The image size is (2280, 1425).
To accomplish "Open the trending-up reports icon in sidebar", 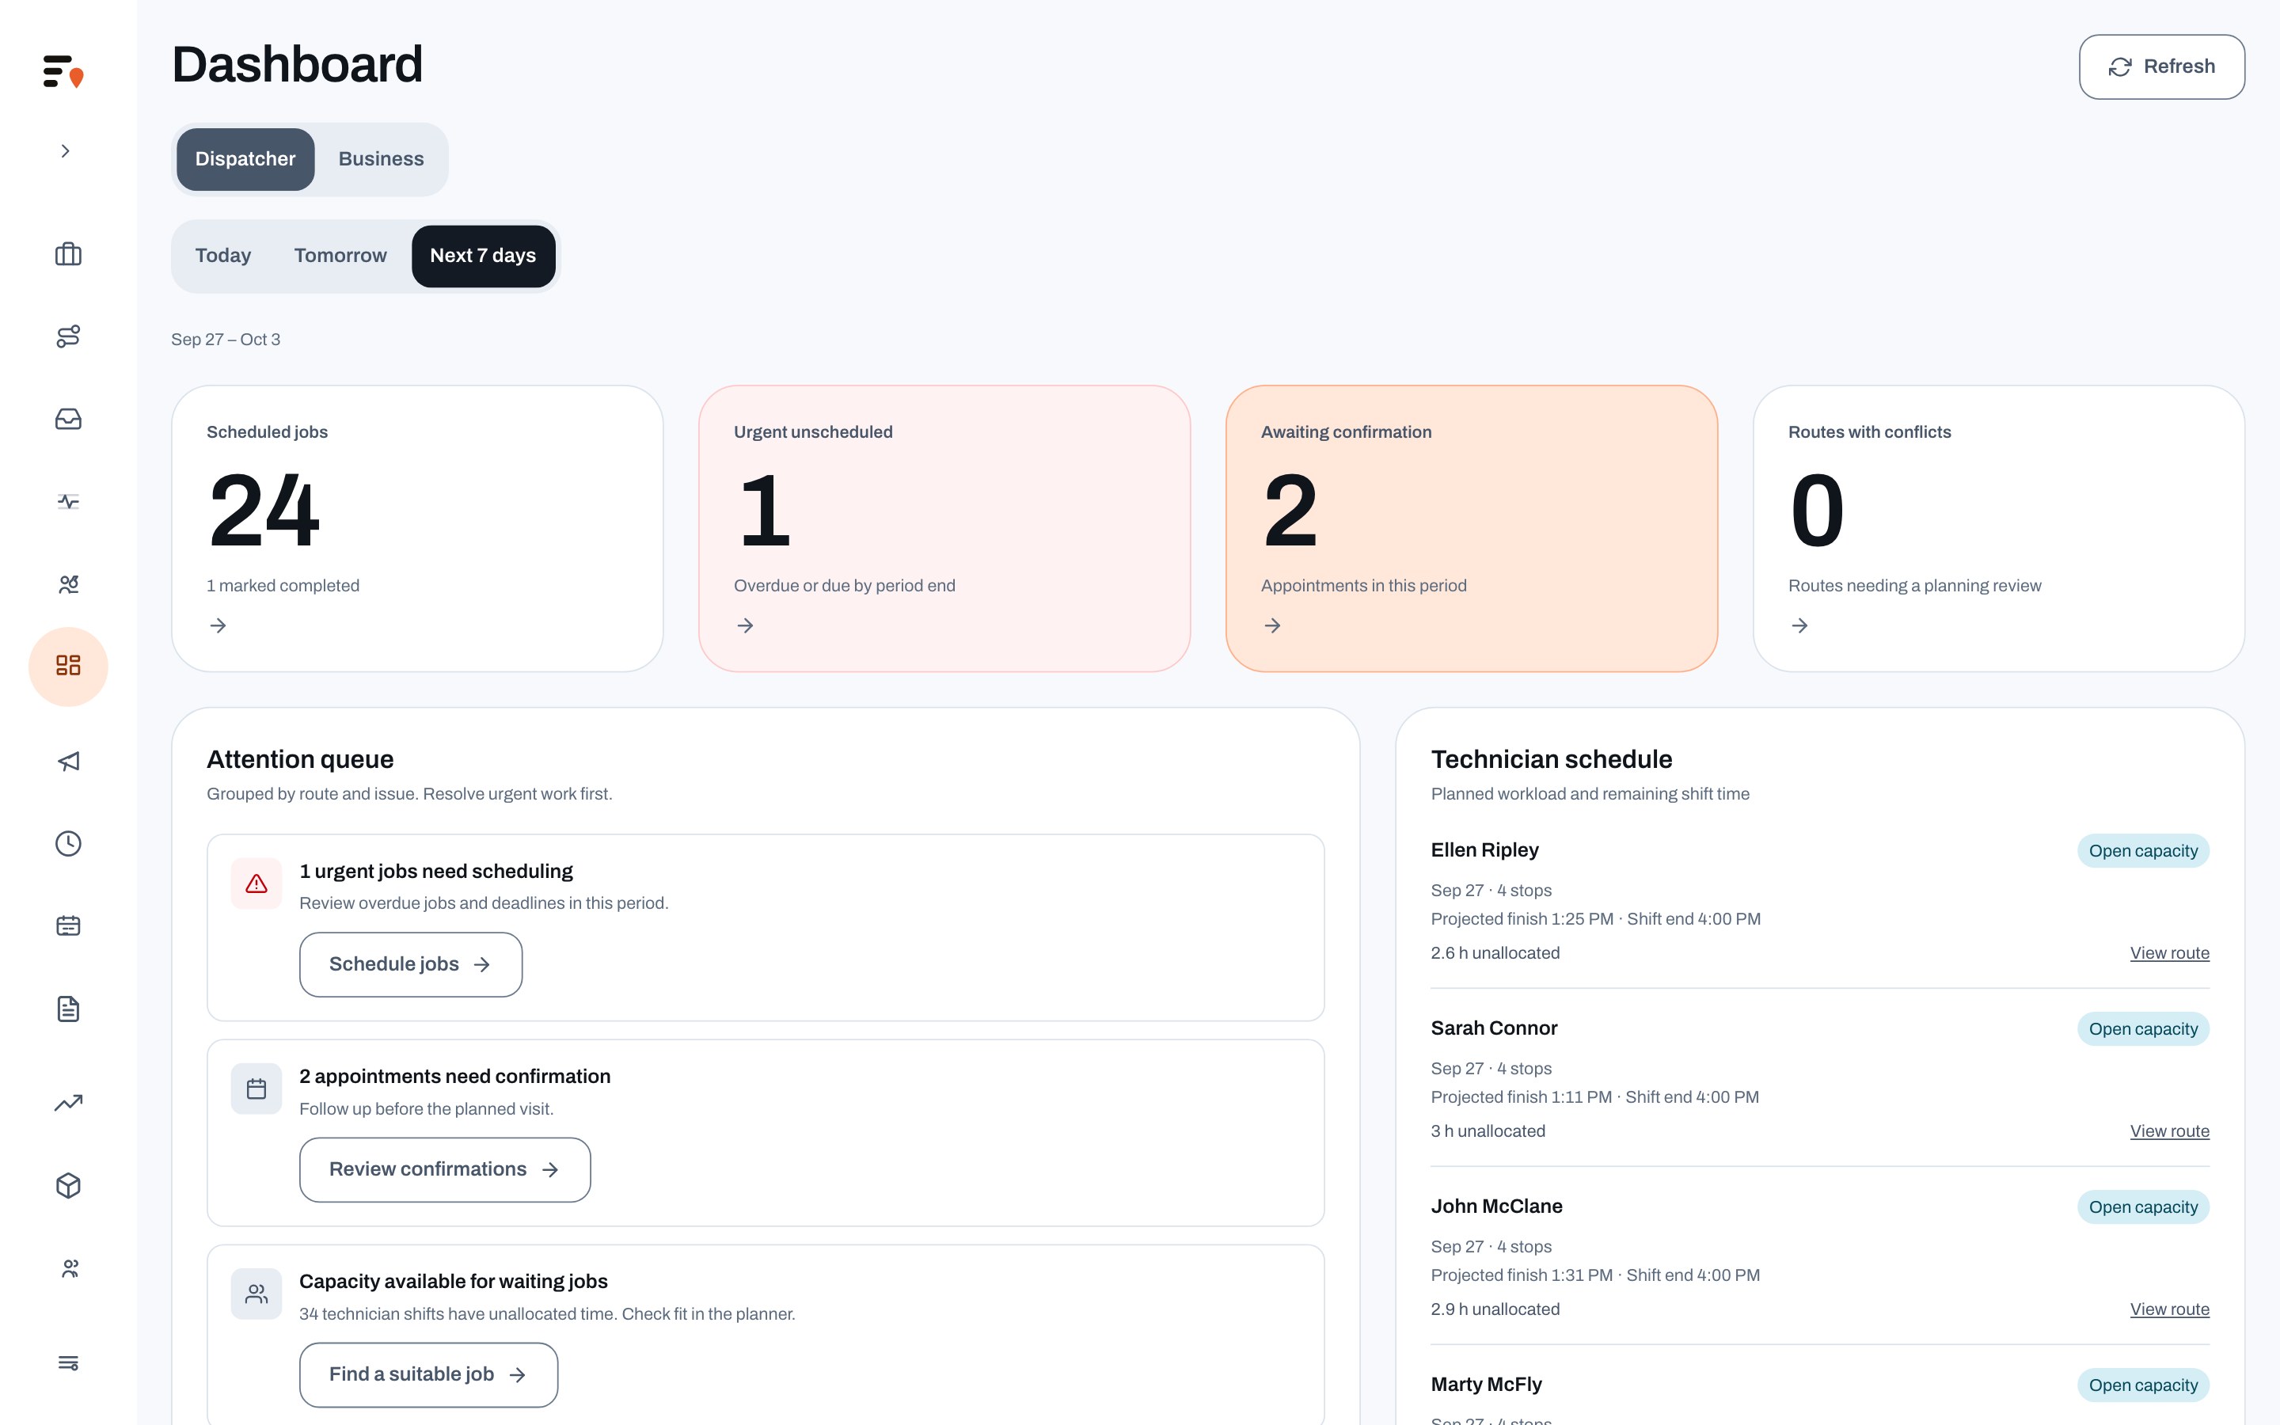I will coord(68,1103).
